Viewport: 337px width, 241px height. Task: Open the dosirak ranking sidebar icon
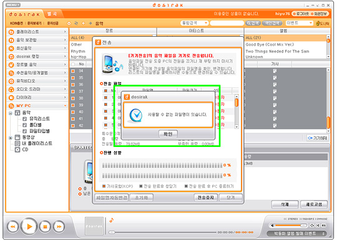click(x=11, y=57)
